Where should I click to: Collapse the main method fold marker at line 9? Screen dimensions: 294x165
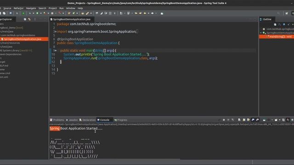coord(56,50)
